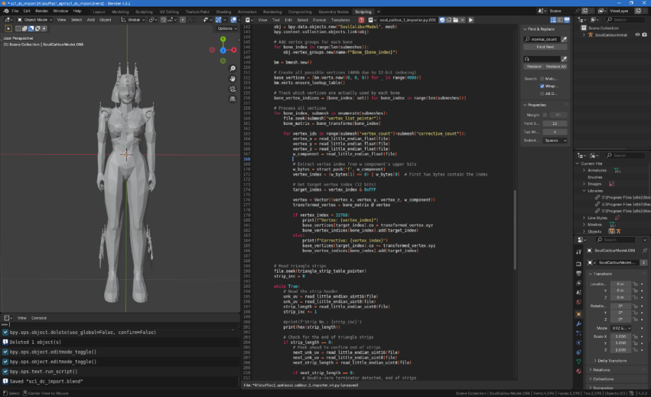Click the zoom magnifier gizmo in viewport
Screen dimensions: 651x397
click(x=233, y=68)
